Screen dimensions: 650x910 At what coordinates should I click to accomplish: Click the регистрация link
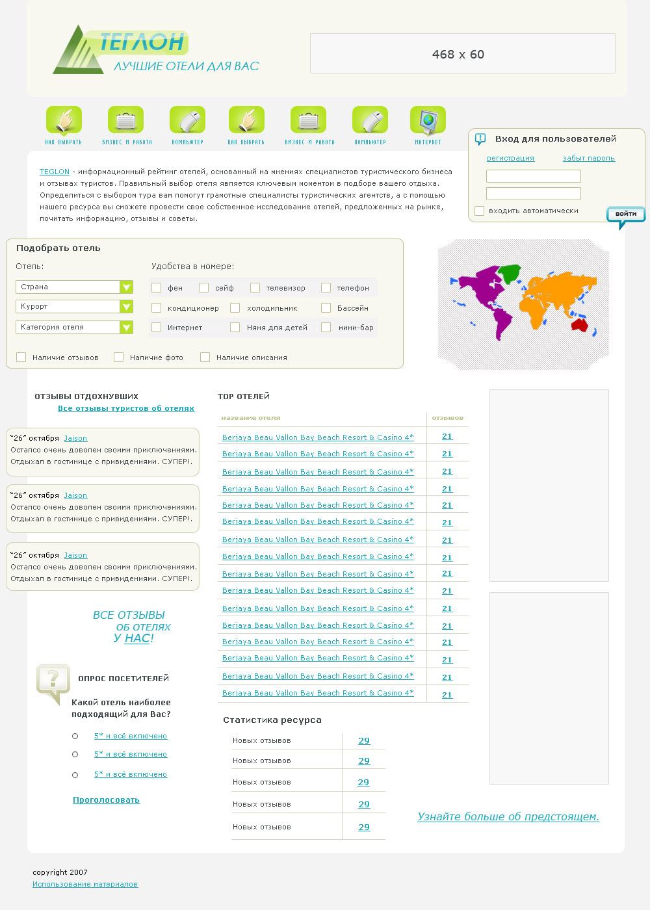click(x=511, y=158)
